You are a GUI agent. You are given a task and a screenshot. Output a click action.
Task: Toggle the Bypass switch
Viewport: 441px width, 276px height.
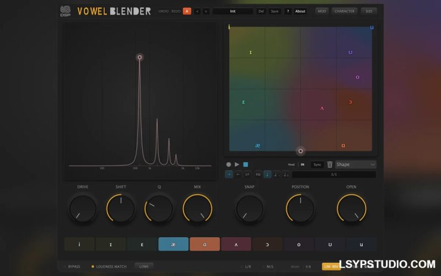pyautogui.click(x=72, y=267)
